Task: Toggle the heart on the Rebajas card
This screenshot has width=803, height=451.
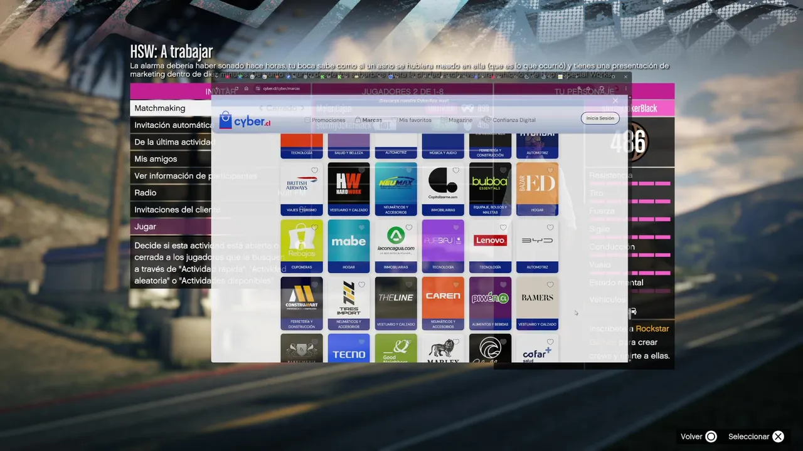Action: [315, 227]
